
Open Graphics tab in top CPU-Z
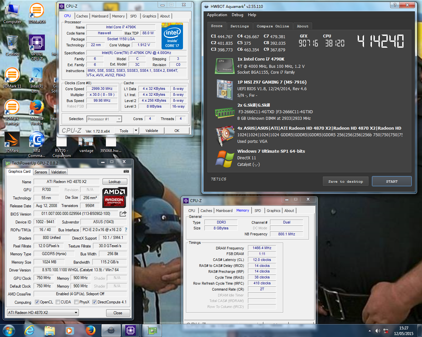click(x=149, y=16)
